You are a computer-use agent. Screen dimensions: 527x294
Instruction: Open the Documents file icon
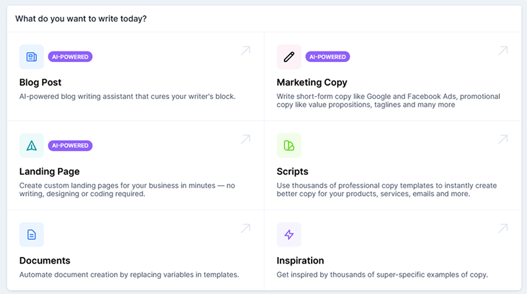32,235
